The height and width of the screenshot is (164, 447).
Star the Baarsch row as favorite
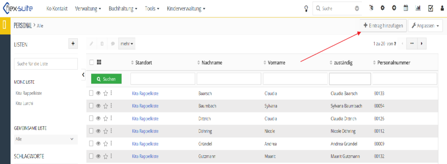[x=106, y=93]
